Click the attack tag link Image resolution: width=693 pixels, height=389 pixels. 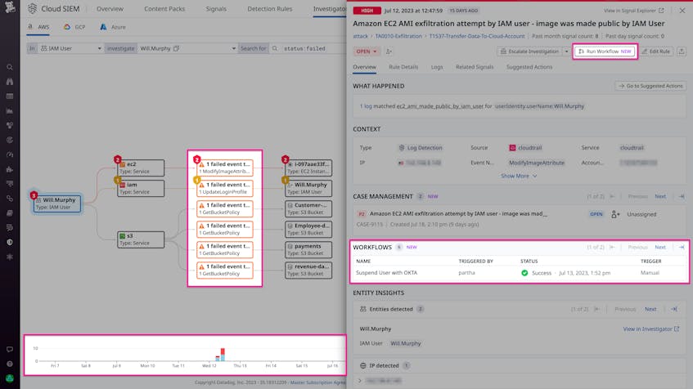click(x=360, y=36)
